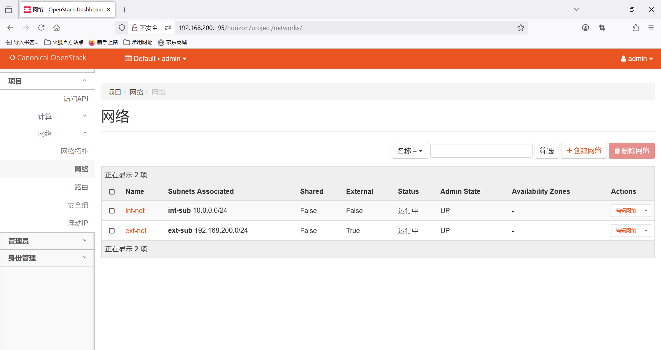Go back with the browser back arrow
Screen dimensions: 661x350
[x=10, y=28]
